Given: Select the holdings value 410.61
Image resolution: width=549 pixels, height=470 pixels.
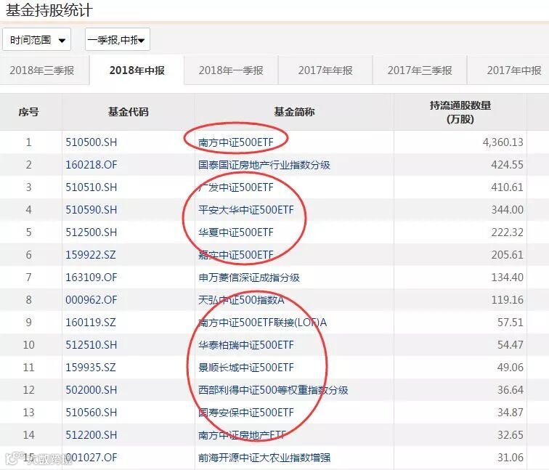Looking at the screenshot, I should [507, 187].
